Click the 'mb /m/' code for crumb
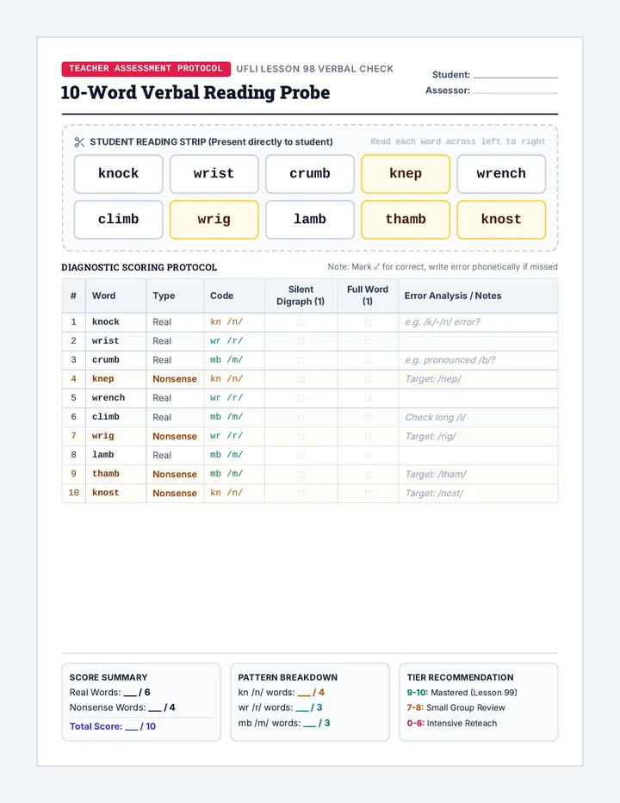This screenshot has height=803, width=620. [x=226, y=360]
